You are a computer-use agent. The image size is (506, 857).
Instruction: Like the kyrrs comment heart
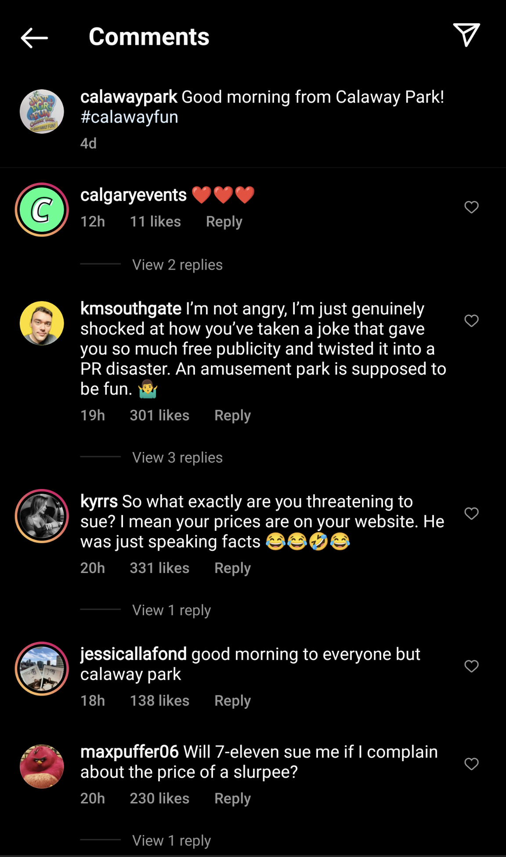point(471,513)
